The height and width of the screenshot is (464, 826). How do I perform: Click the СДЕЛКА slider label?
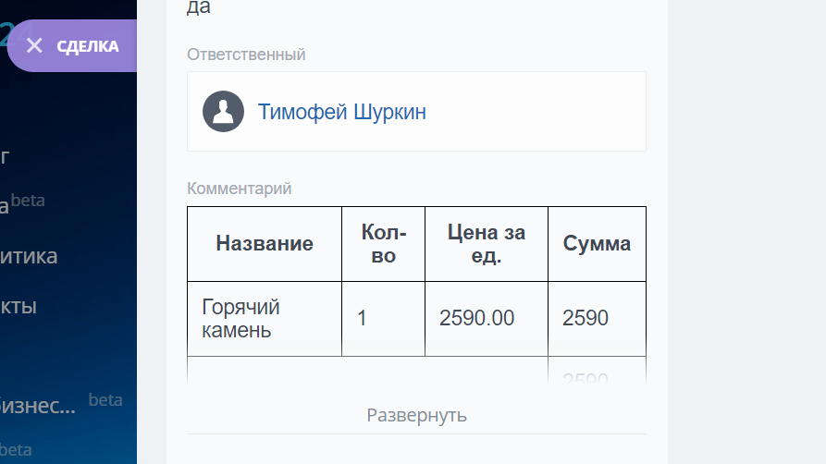pyautogui.click(x=88, y=46)
